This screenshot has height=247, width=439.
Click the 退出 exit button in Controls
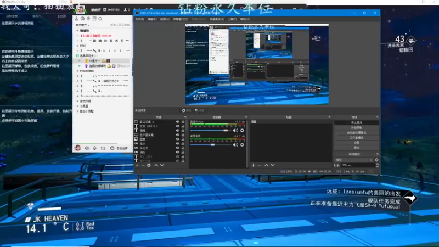pyautogui.click(x=356, y=148)
